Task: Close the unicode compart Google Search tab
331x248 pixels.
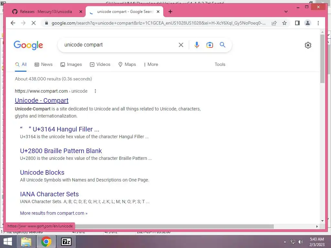Action: 158,12
